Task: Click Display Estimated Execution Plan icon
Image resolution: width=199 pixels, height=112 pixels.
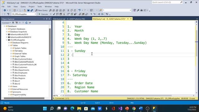Action: [57, 14]
